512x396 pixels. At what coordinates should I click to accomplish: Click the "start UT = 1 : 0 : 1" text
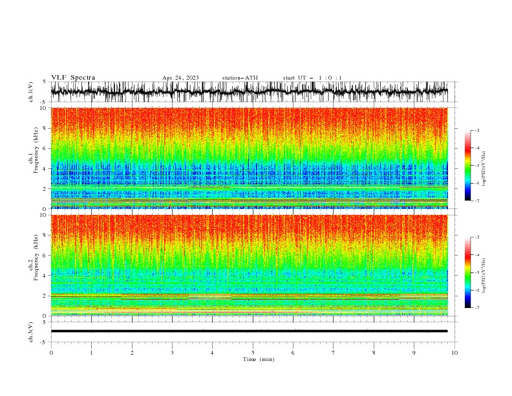(x=312, y=78)
